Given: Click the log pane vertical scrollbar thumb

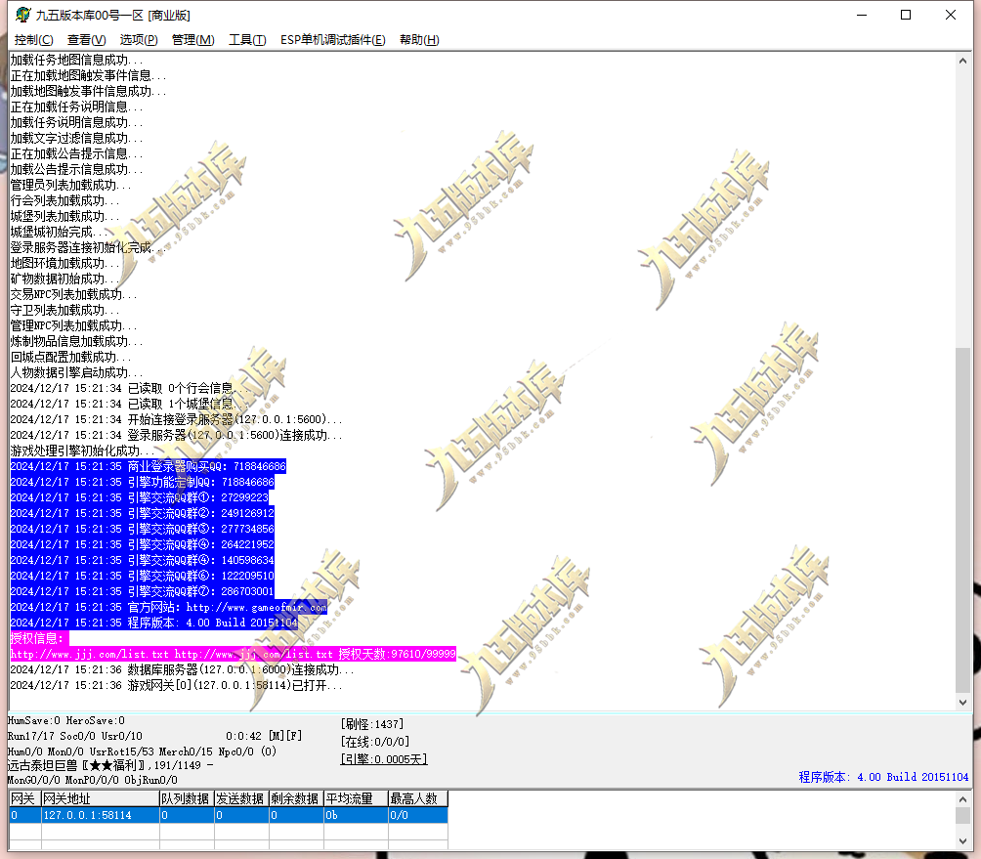Looking at the screenshot, I should tap(962, 519).
